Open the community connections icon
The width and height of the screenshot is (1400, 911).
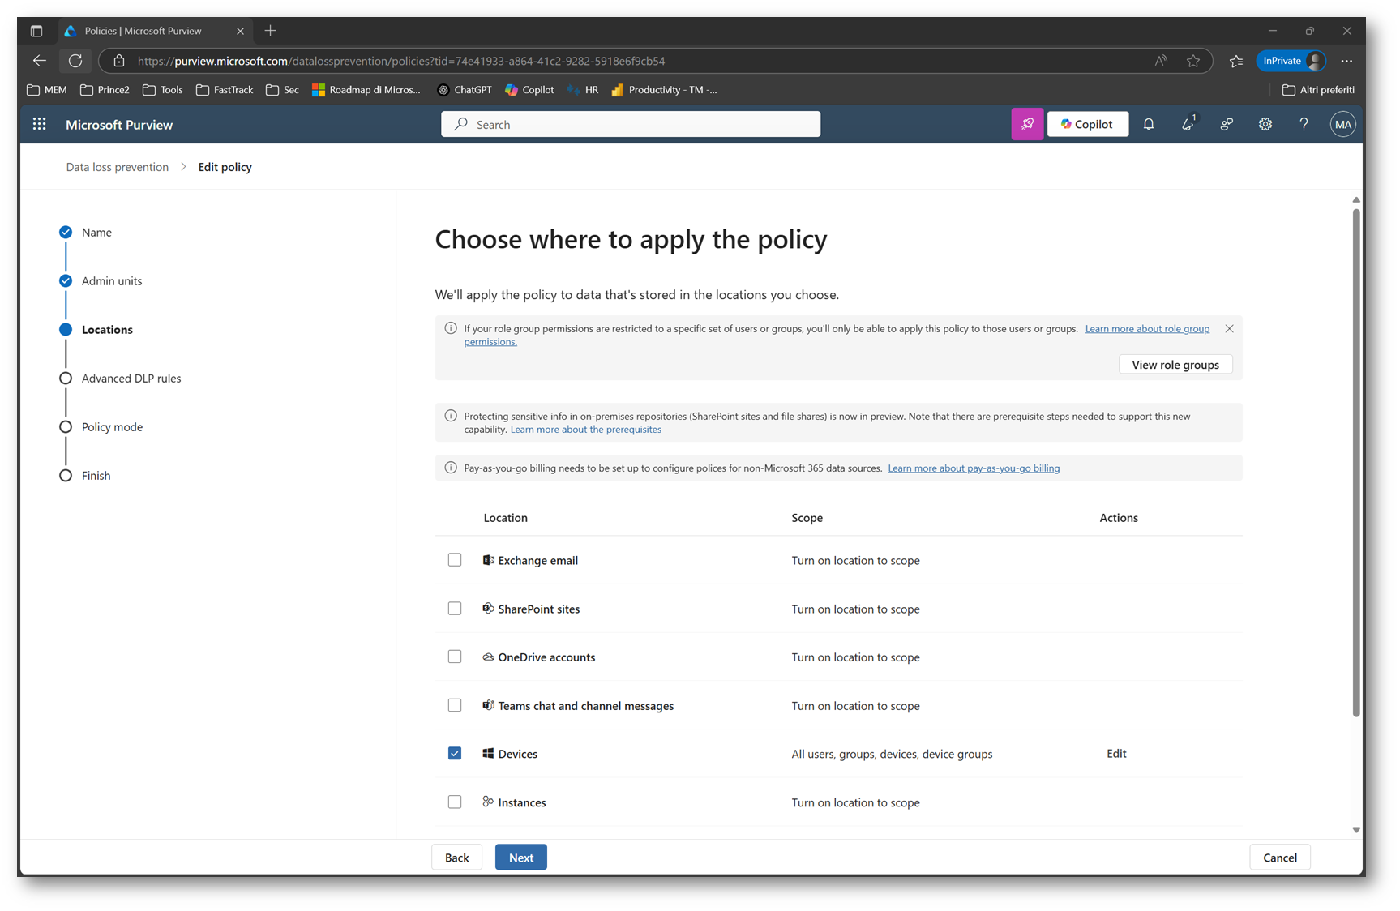[1227, 124]
